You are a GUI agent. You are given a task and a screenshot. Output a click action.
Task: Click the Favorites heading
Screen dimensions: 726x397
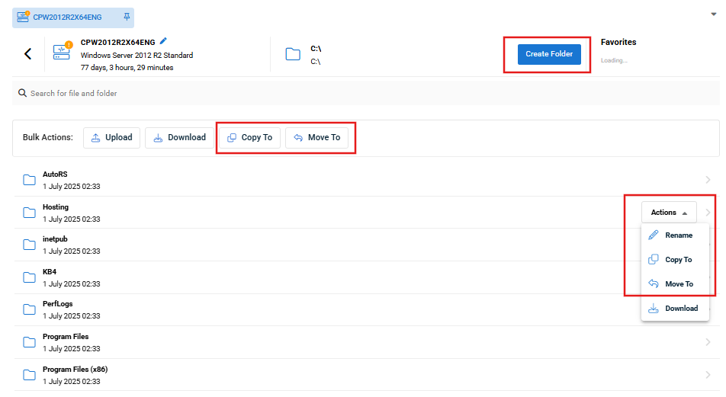tap(618, 42)
